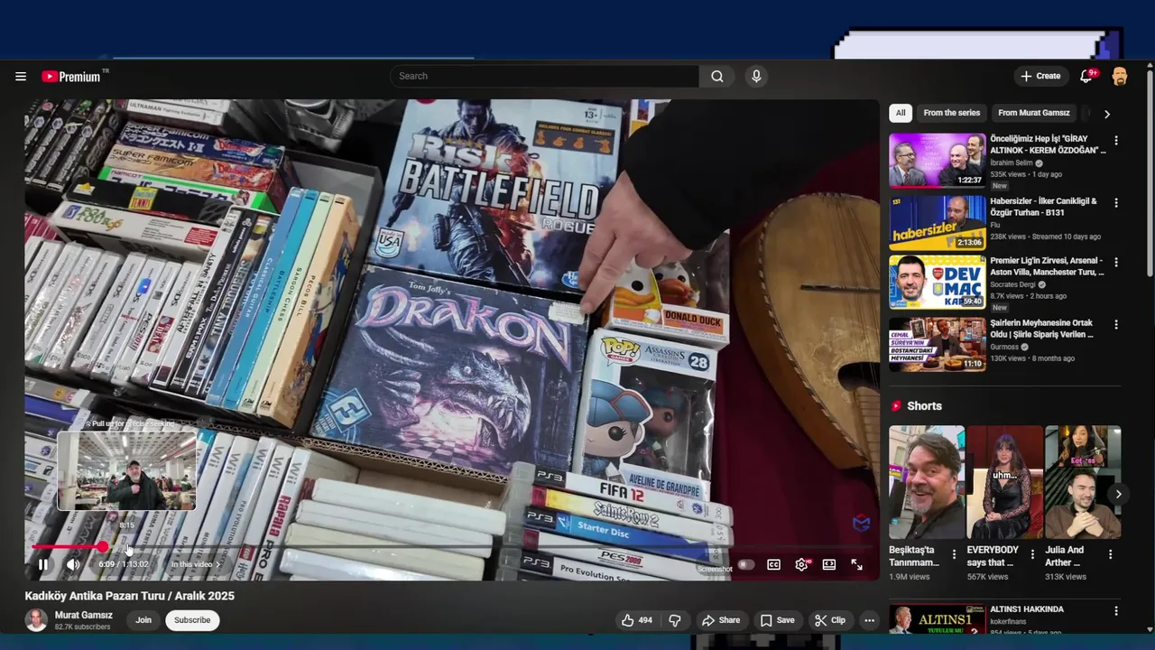1155x650 pixels.
Task: Create a Clip from the video
Action: [x=830, y=620]
